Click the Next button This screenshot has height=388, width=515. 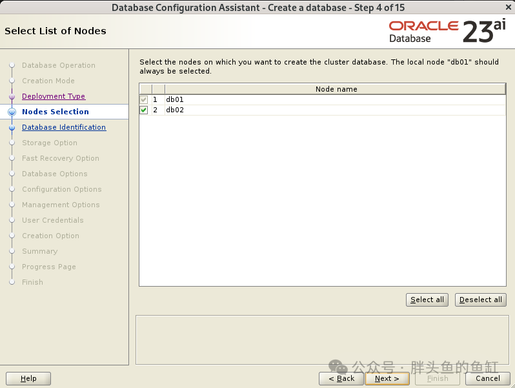387,378
